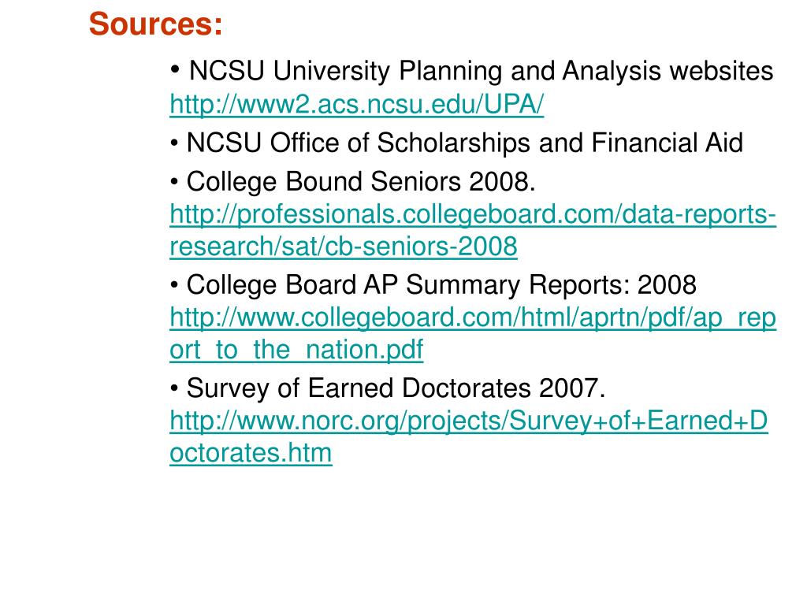Screen dimensions: 807x605
Task: Click the words Financial Aid
Action: click(668, 143)
